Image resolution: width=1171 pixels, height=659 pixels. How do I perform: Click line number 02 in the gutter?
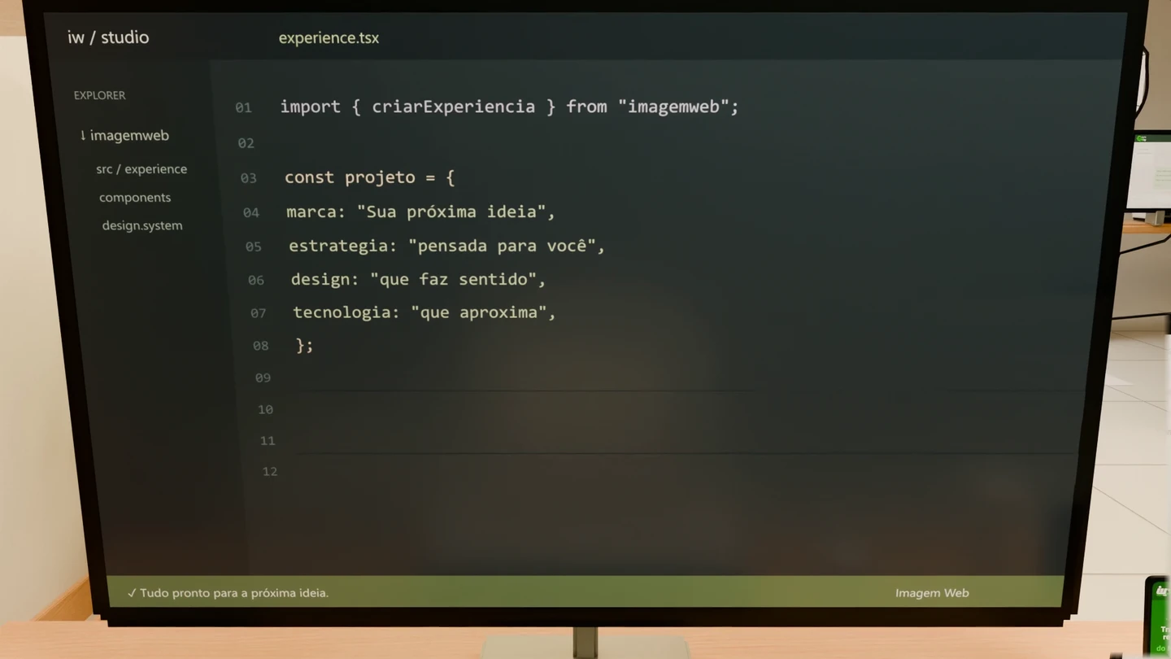(x=246, y=143)
